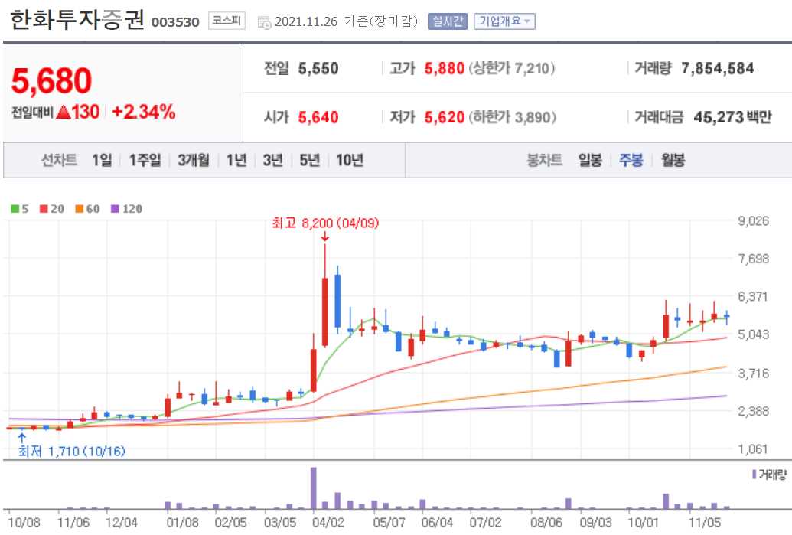Screen dimensions: 792x535
Task: Select the 1주일 line chart tab
Action: point(145,160)
